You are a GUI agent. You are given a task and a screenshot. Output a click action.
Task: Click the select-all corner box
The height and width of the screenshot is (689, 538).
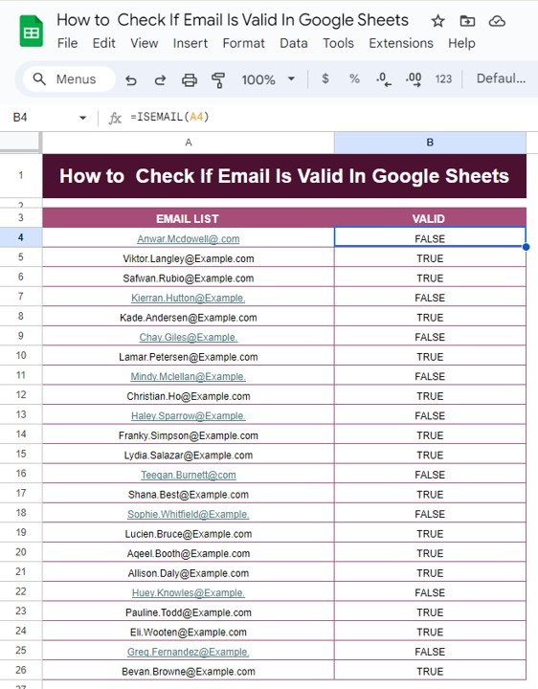click(x=20, y=142)
